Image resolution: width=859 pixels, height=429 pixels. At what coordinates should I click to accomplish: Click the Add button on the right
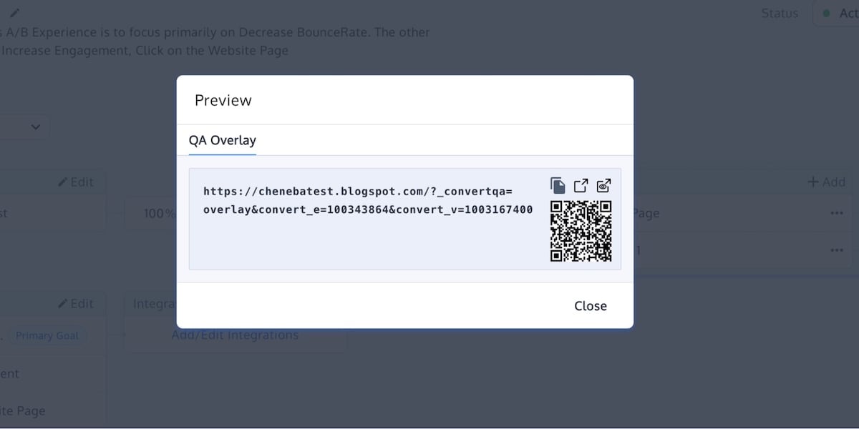[827, 182]
